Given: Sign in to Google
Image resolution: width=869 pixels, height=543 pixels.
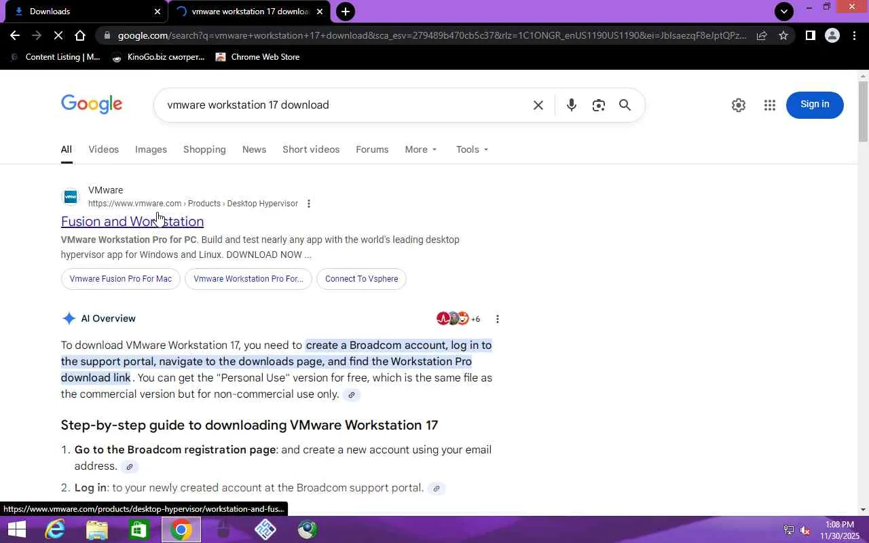Looking at the screenshot, I should 815,105.
